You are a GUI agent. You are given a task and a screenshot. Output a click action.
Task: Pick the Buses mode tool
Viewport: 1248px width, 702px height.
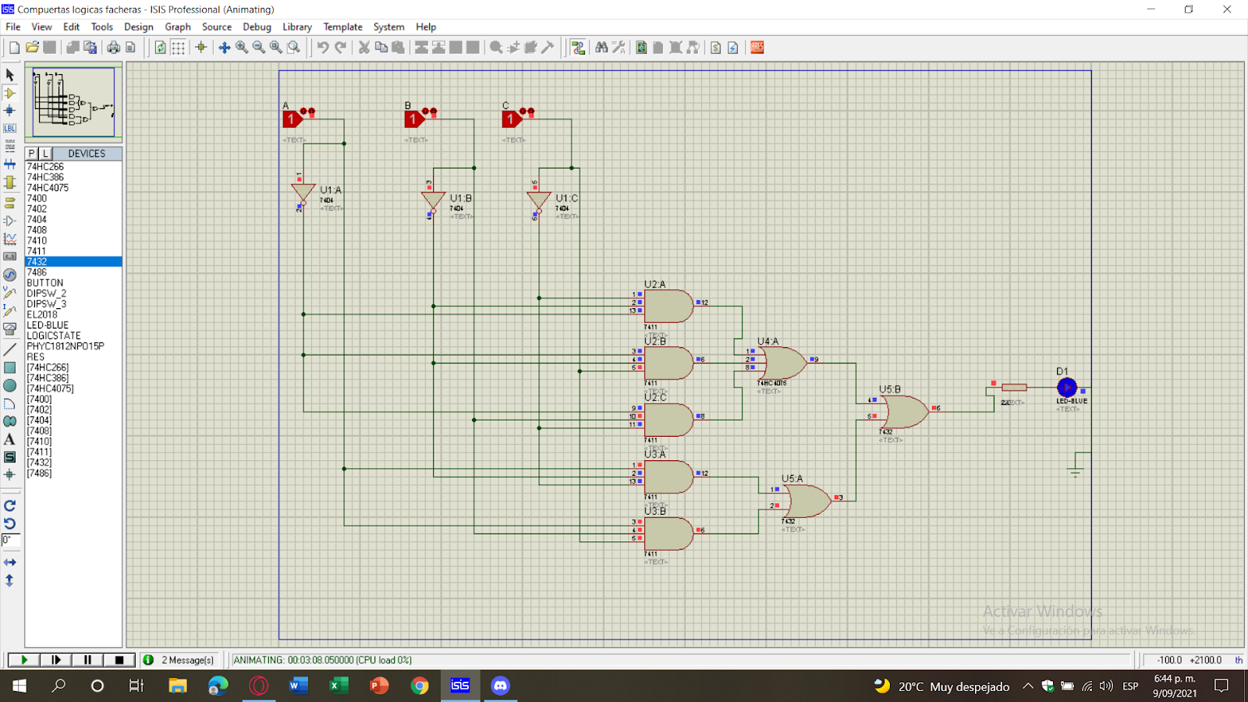pyautogui.click(x=10, y=164)
